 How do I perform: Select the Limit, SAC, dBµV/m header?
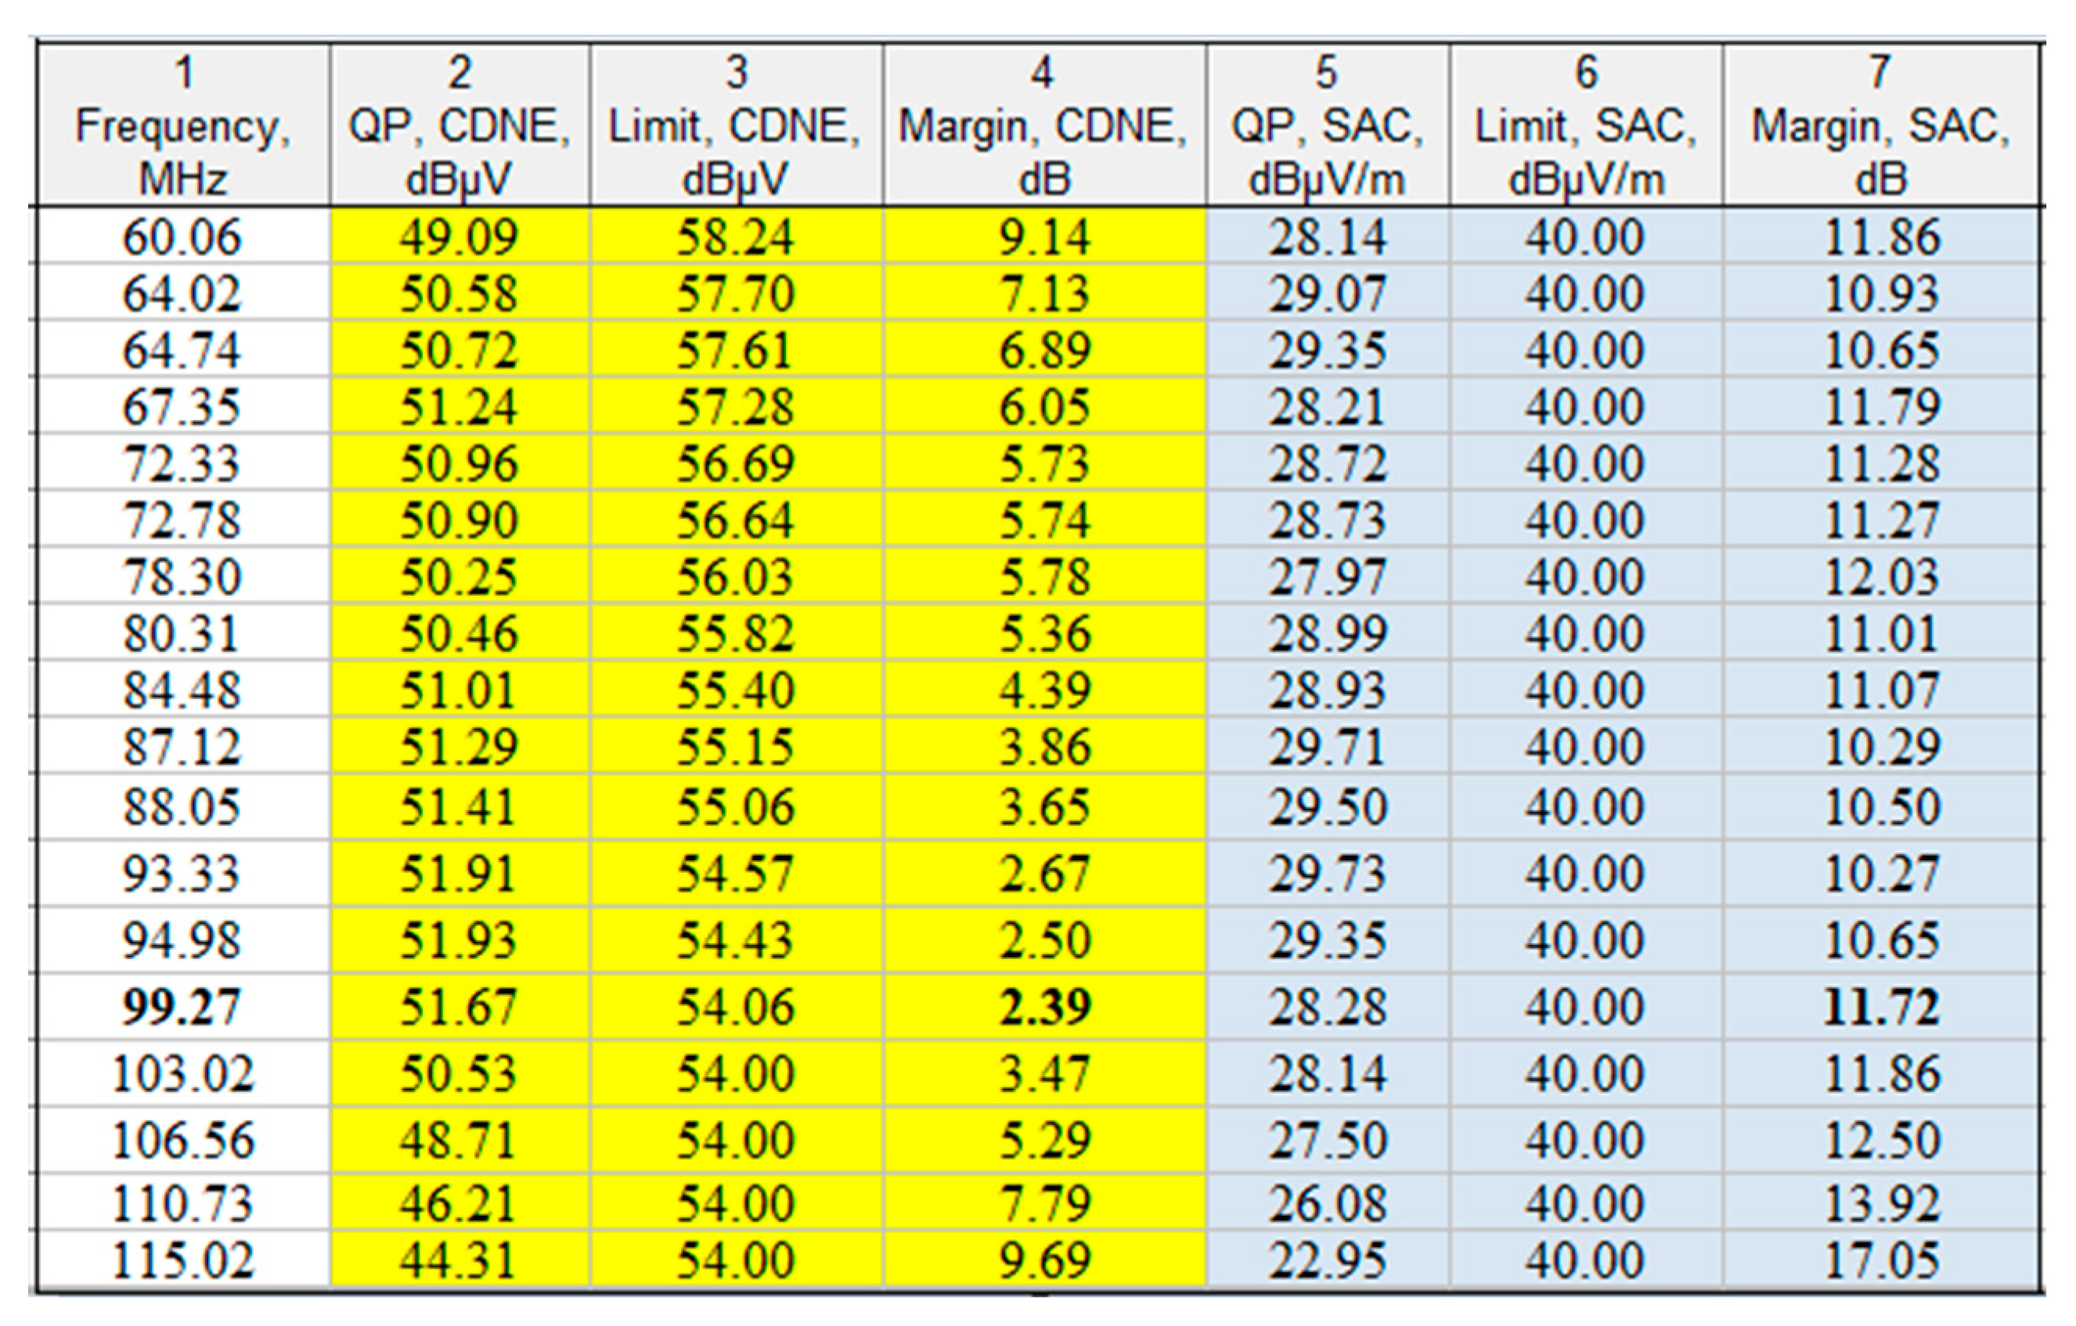click(1585, 126)
